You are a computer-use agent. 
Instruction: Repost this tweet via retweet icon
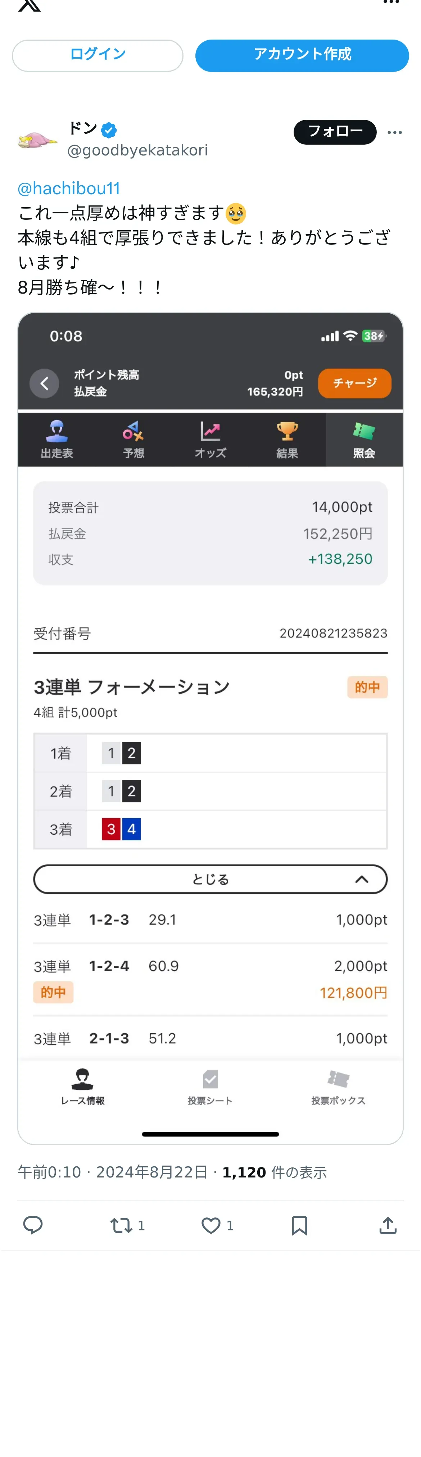tap(121, 1225)
